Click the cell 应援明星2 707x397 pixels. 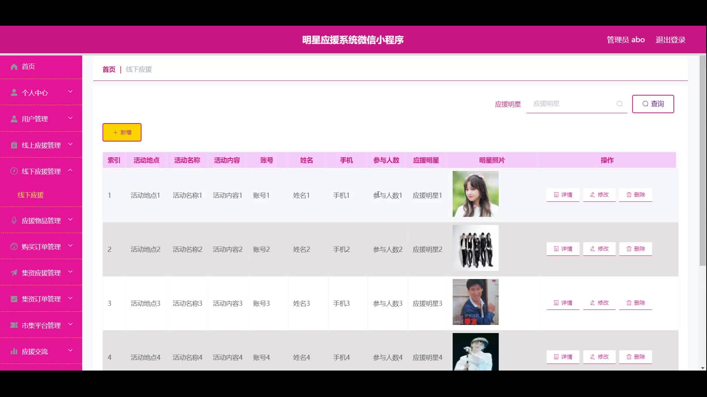pos(427,249)
